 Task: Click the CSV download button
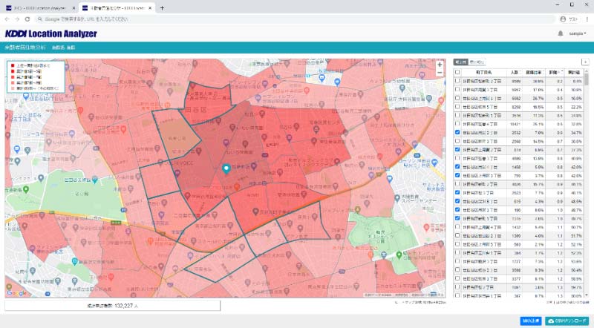(x=567, y=321)
